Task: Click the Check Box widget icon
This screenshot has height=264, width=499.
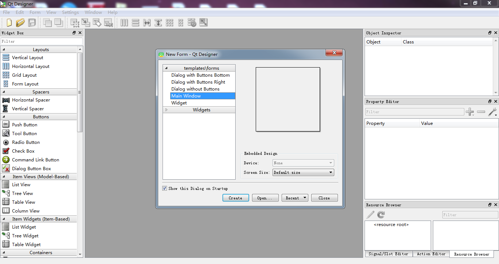Action: pos(6,151)
